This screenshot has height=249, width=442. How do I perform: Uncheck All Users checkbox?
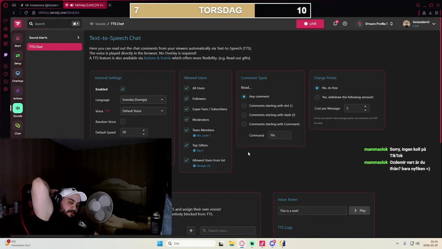click(186, 88)
